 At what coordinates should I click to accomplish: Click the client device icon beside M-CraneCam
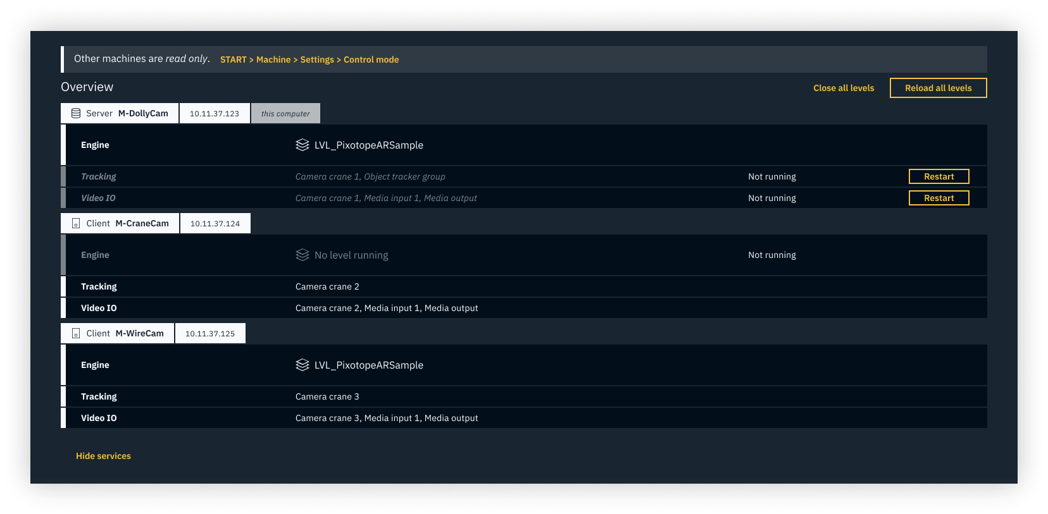pos(76,223)
